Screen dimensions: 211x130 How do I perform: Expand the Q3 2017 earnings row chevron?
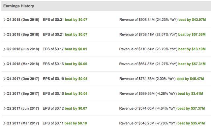(x=4, y=93)
